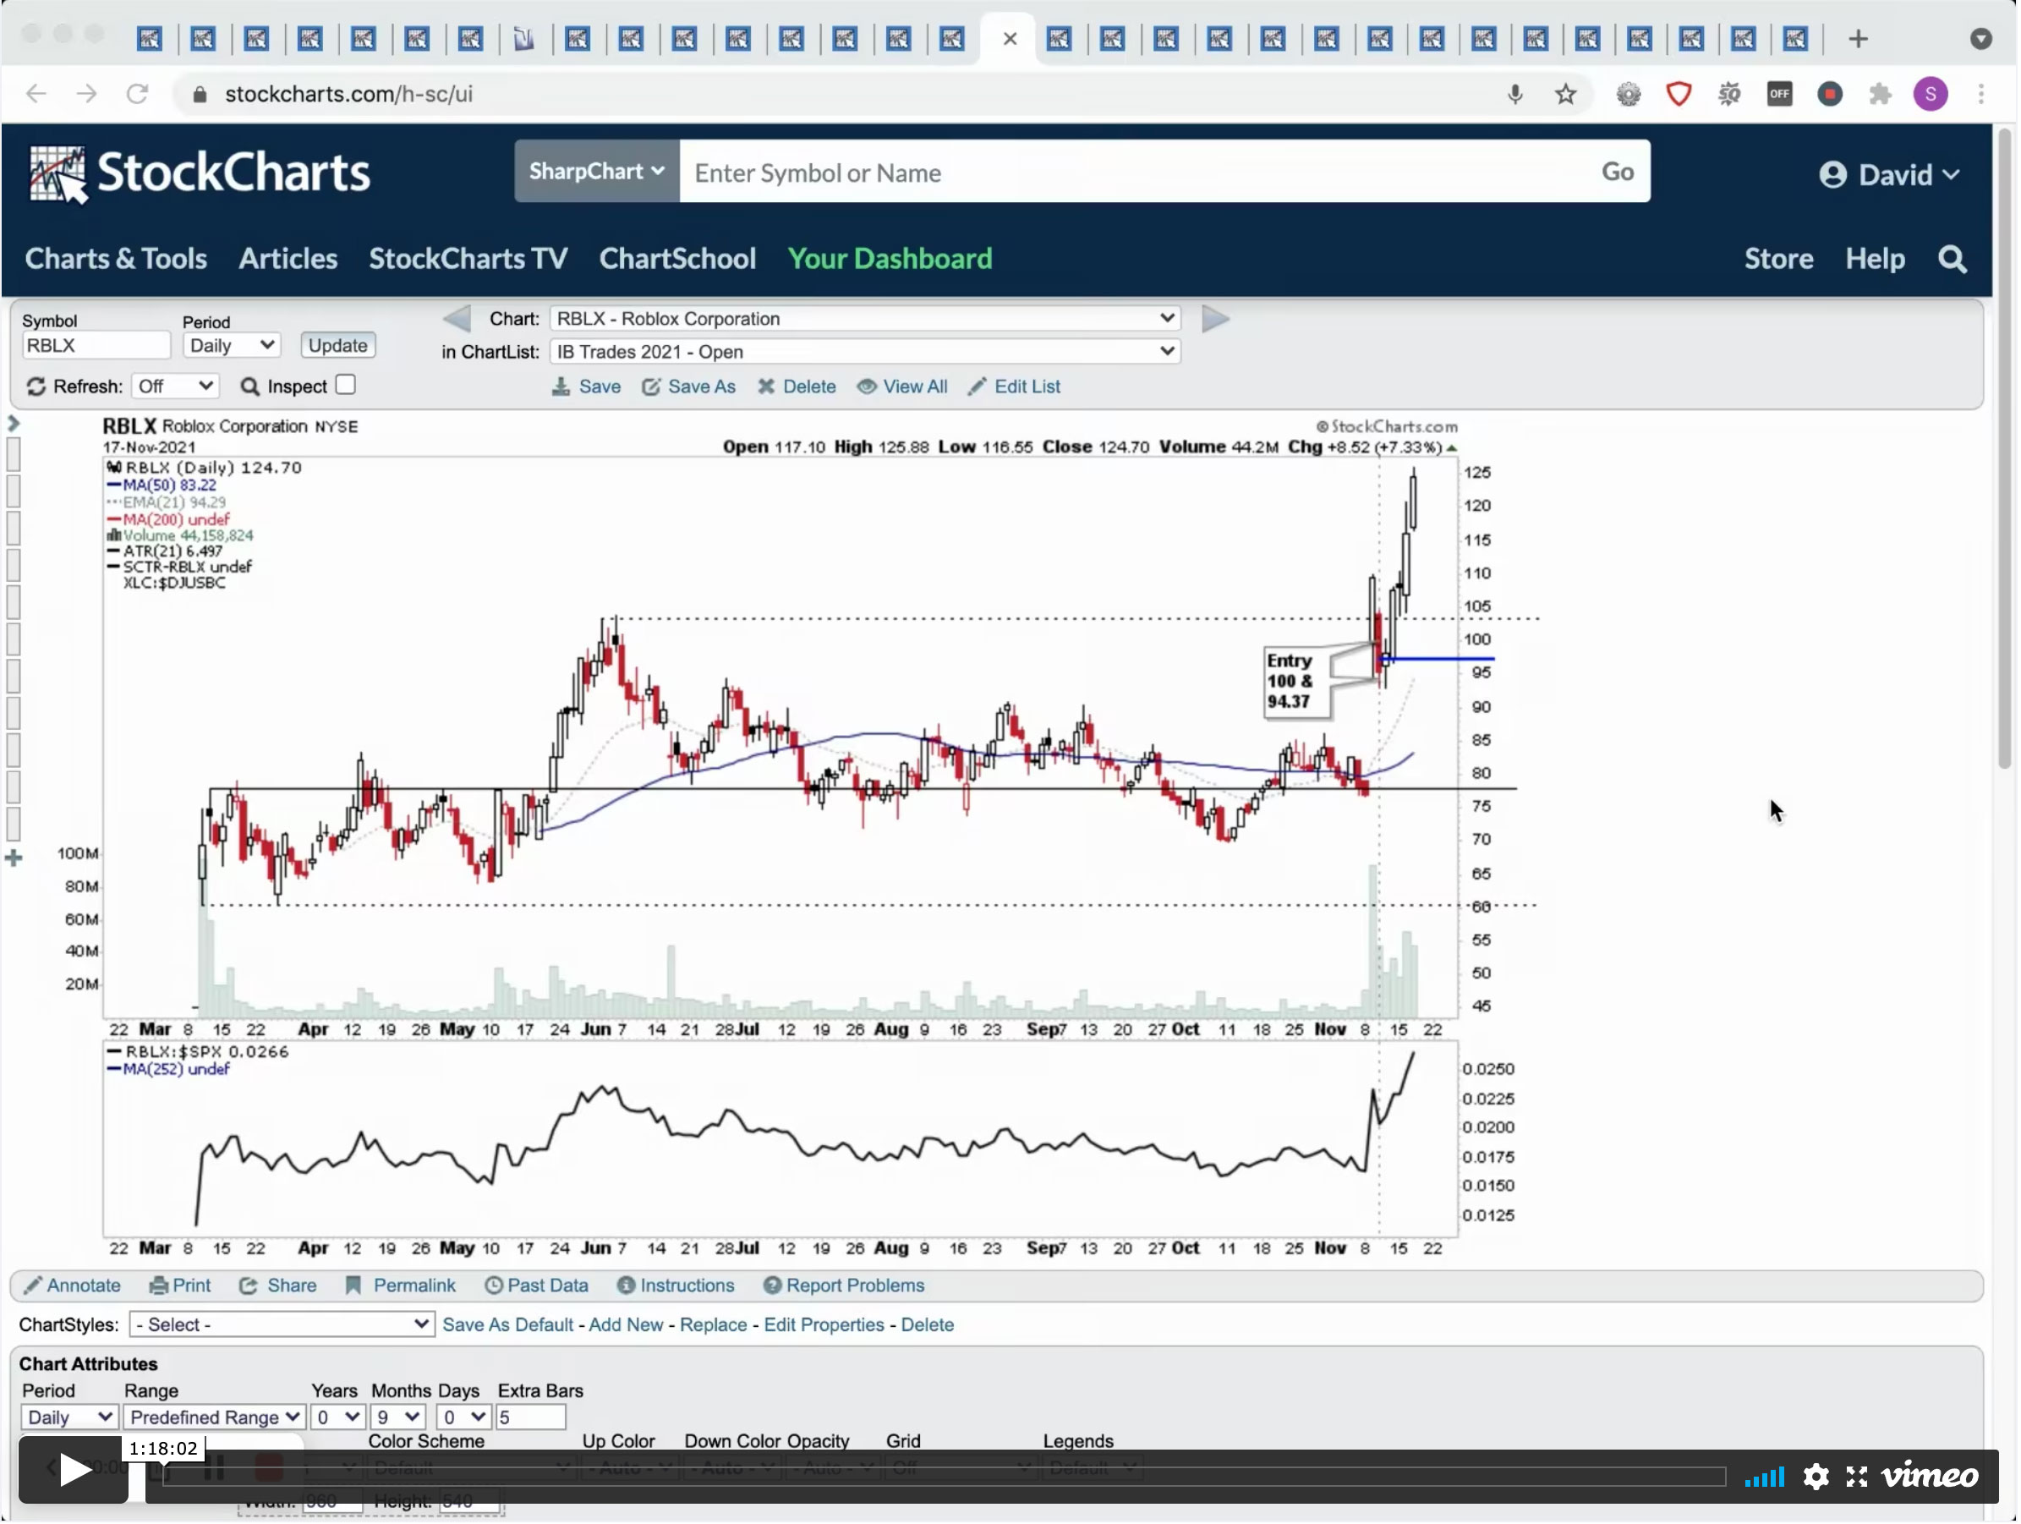2021x1524 pixels.
Task: Click the Edit List link
Action: tap(1014, 386)
